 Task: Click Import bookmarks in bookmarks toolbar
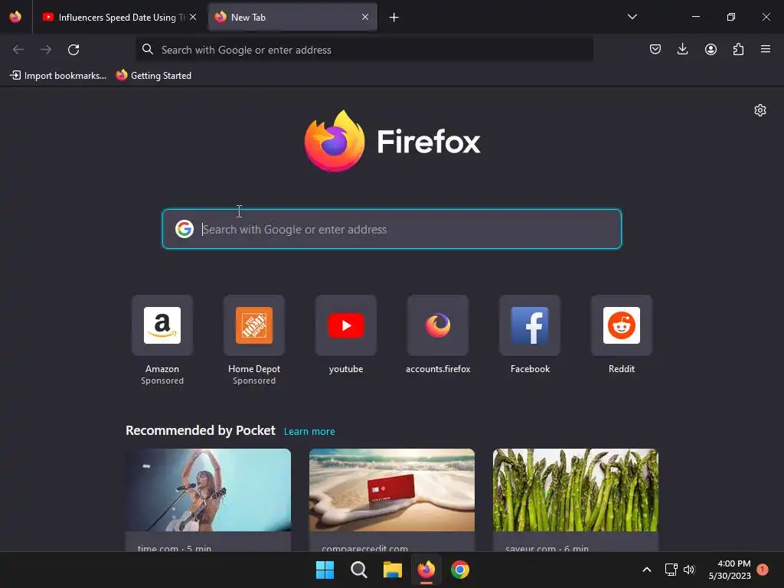coord(58,76)
